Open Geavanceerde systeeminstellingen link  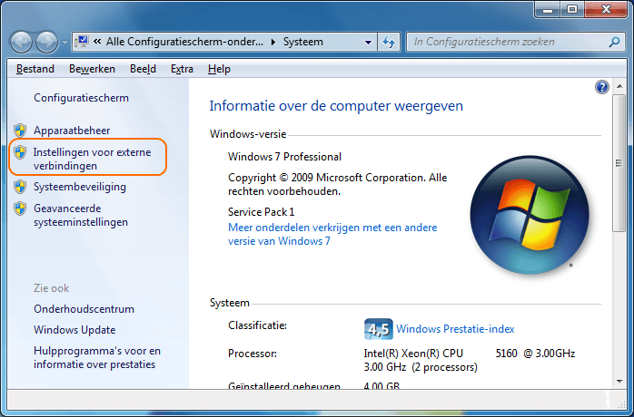(81, 215)
